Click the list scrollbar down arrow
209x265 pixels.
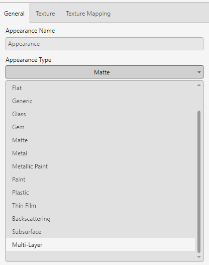coord(199,257)
